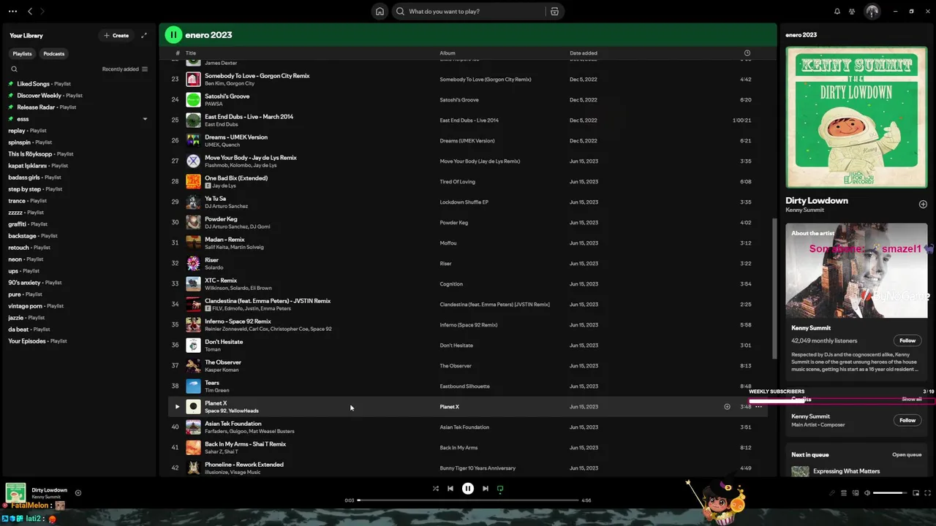
Task: Open Recently added sort dropdown
Action: (x=125, y=69)
